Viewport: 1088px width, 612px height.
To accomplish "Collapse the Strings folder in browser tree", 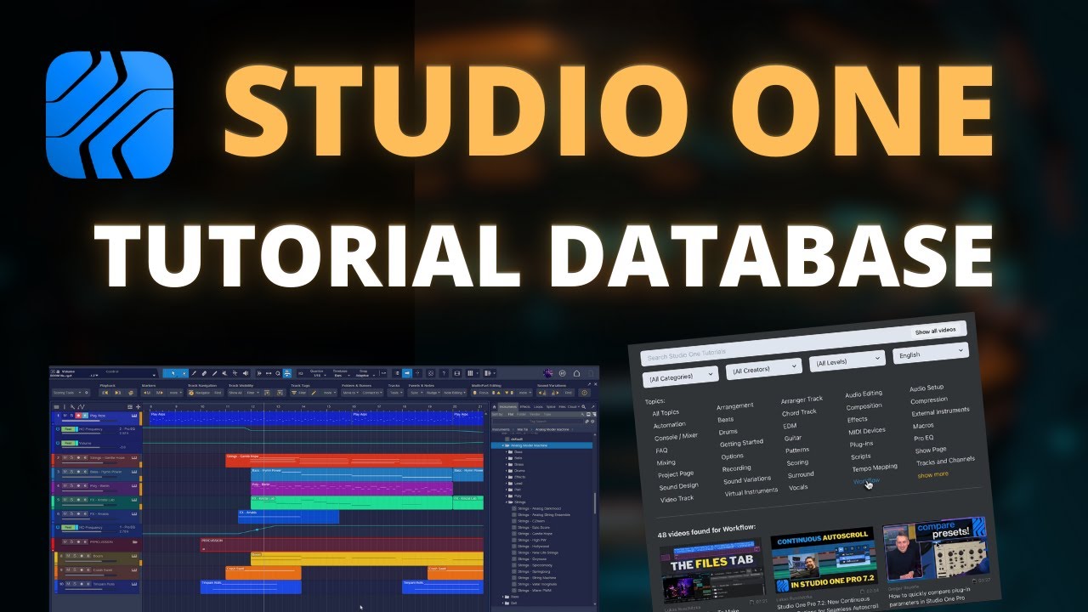I will (x=506, y=502).
